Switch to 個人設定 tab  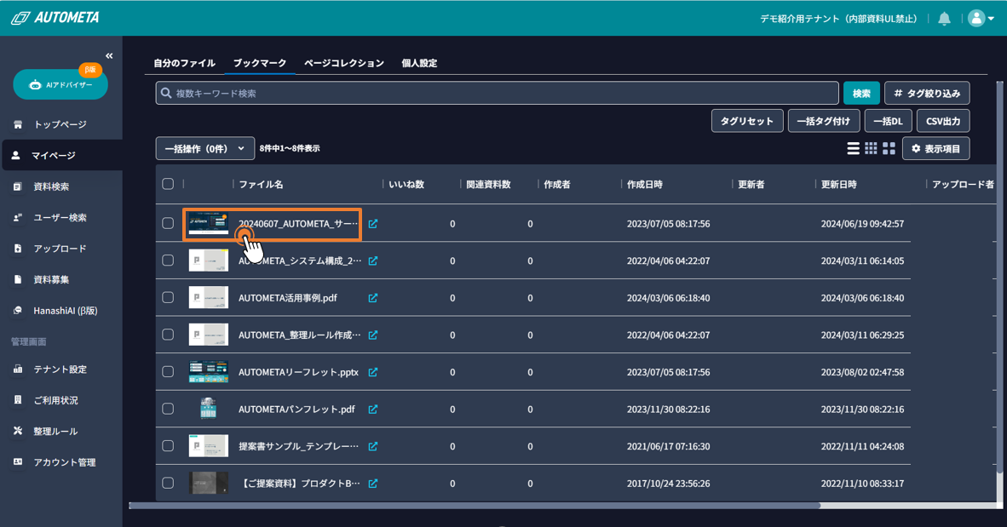click(x=419, y=63)
